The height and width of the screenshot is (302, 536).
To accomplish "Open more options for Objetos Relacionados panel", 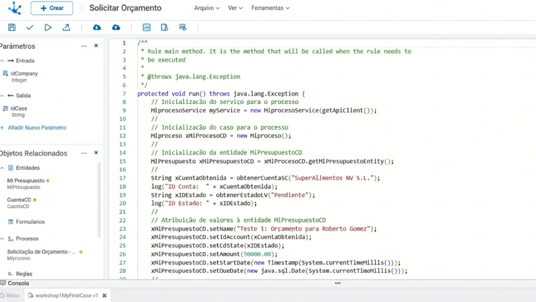I will (84, 153).
